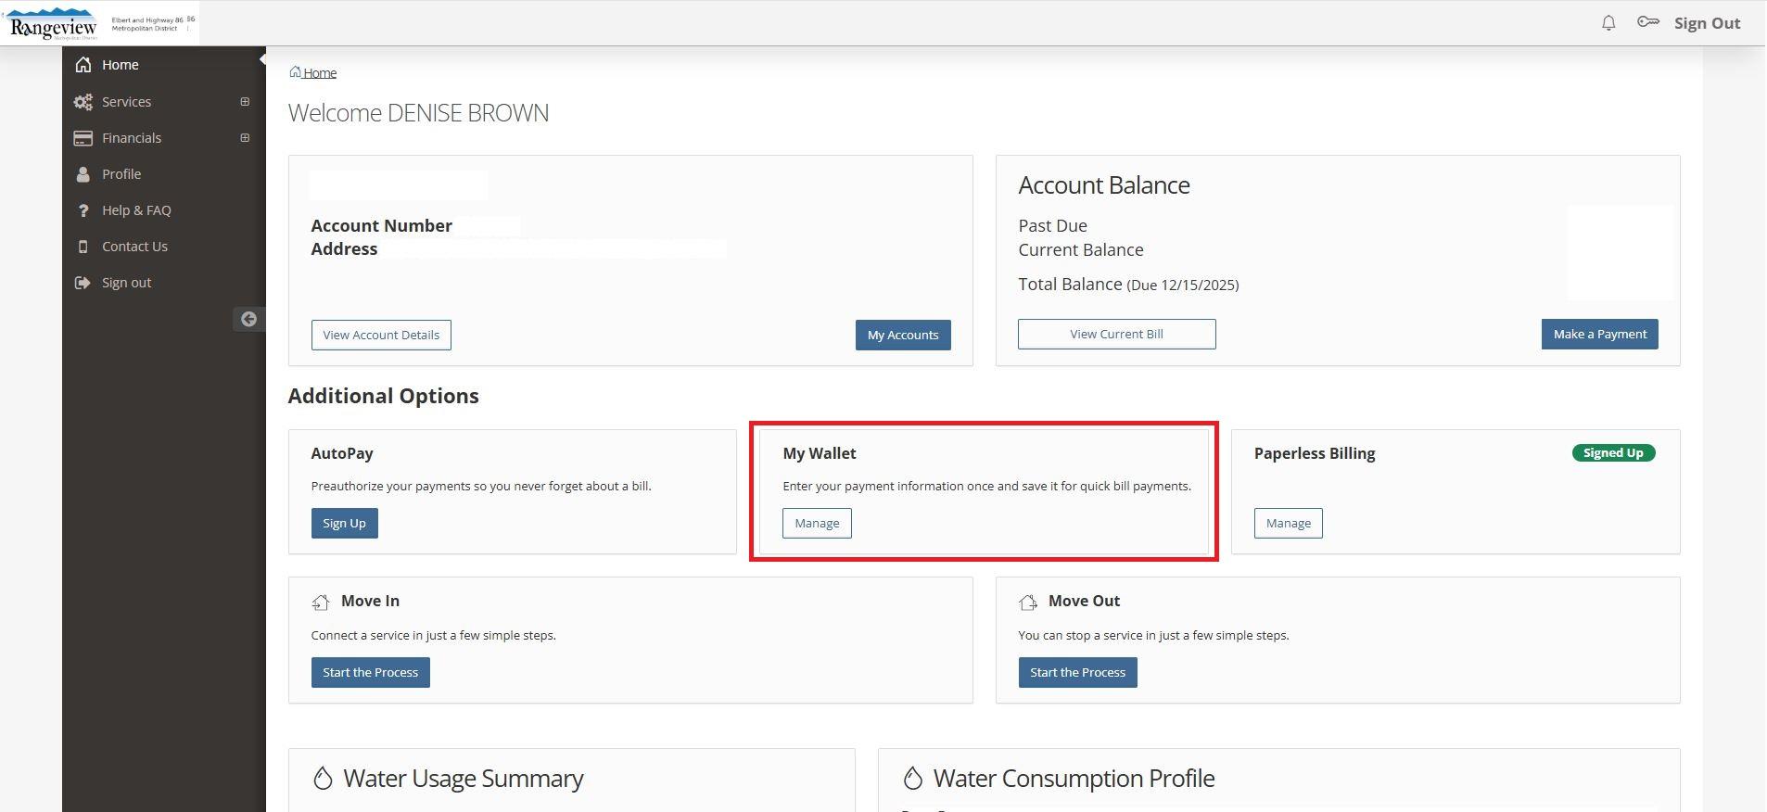Screen dimensions: 1767x812
Task: Go to Contact Us in sidebar
Action: 134,247
